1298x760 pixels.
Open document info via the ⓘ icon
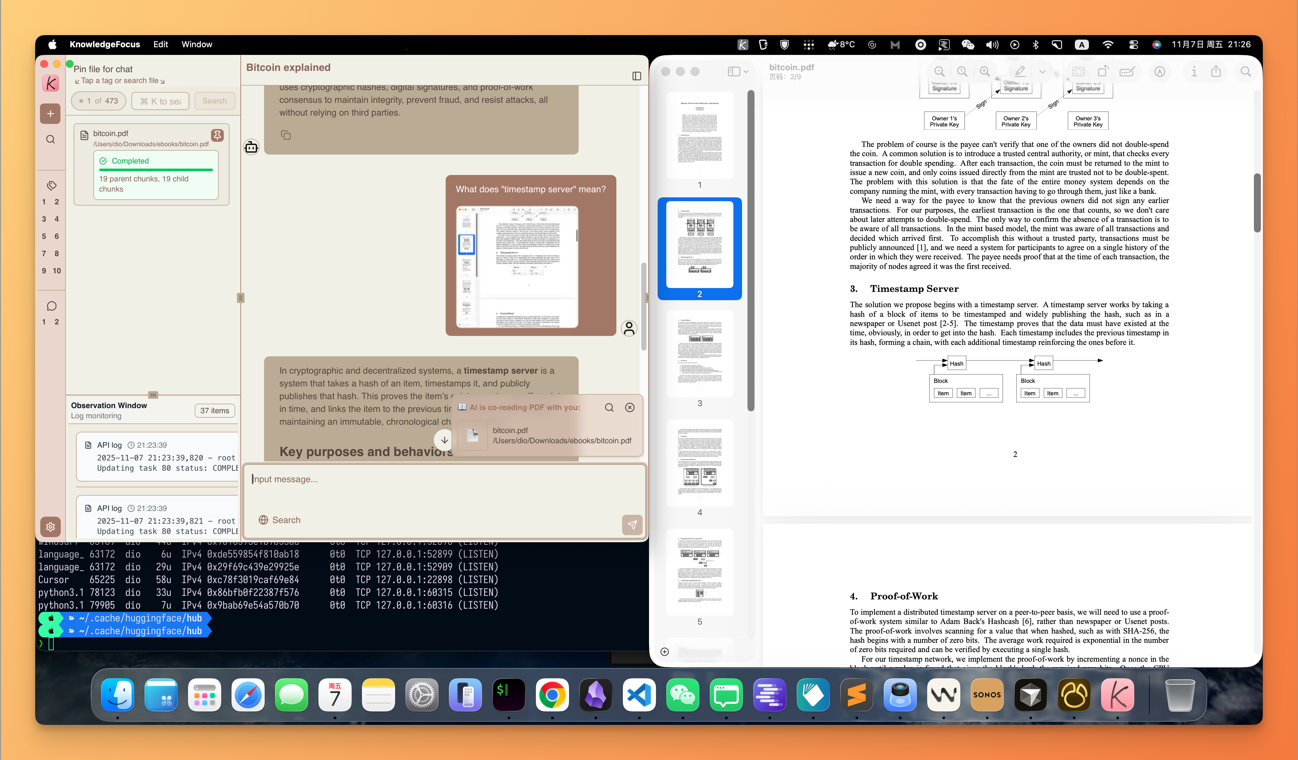tap(1194, 72)
